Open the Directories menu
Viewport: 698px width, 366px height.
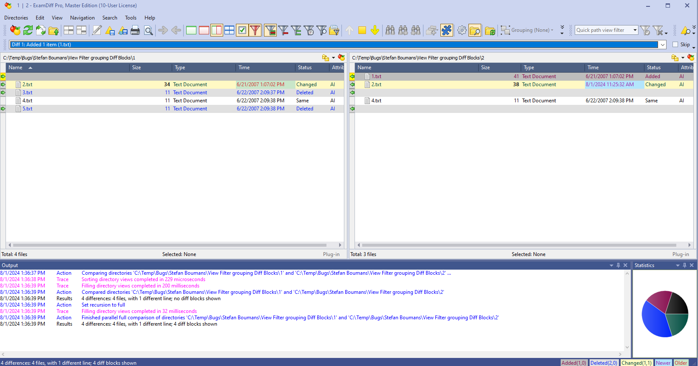click(16, 18)
